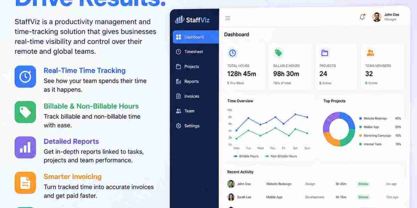Click the Team Members people card icon

point(370,53)
